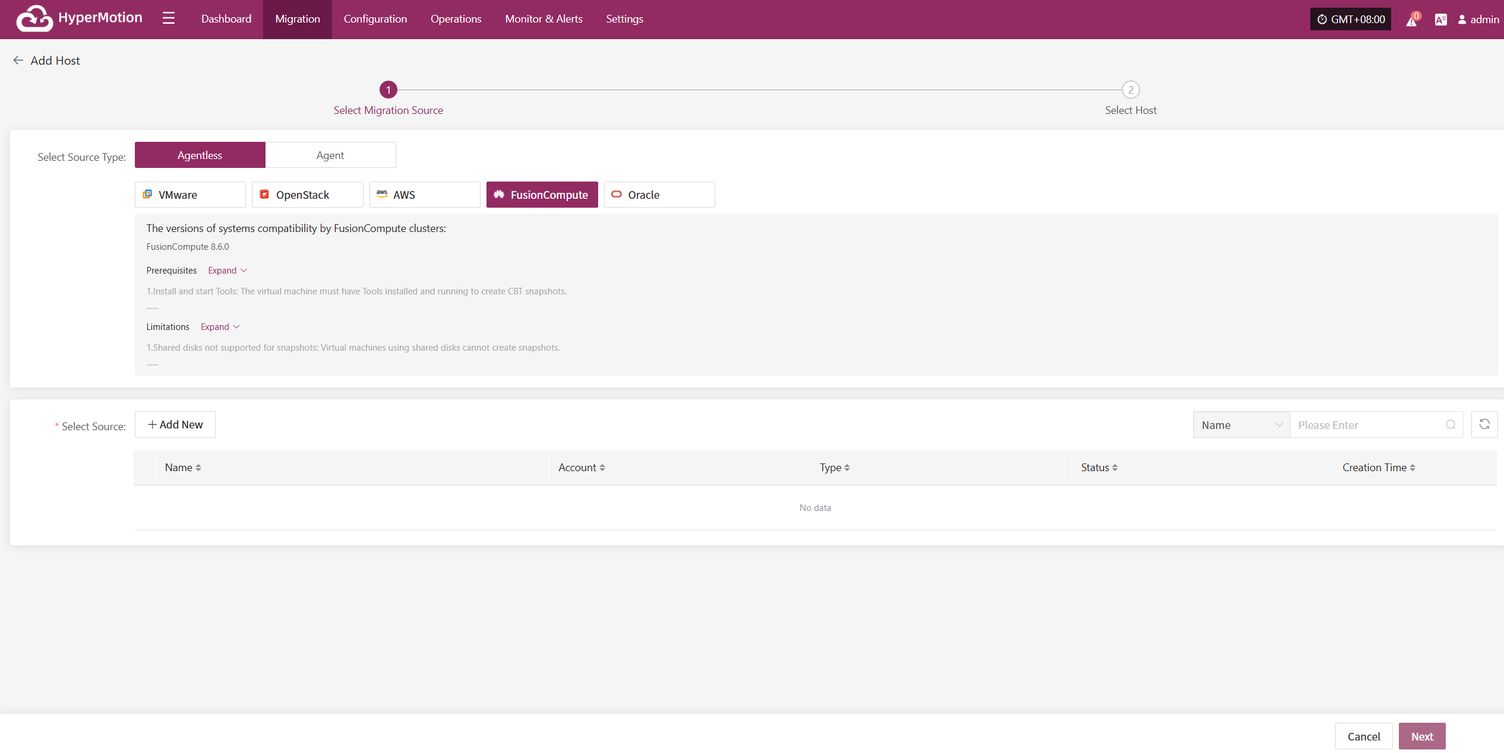Open the Operations menu
Image resolution: width=1504 pixels, height=753 pixels.
(456, 19)
